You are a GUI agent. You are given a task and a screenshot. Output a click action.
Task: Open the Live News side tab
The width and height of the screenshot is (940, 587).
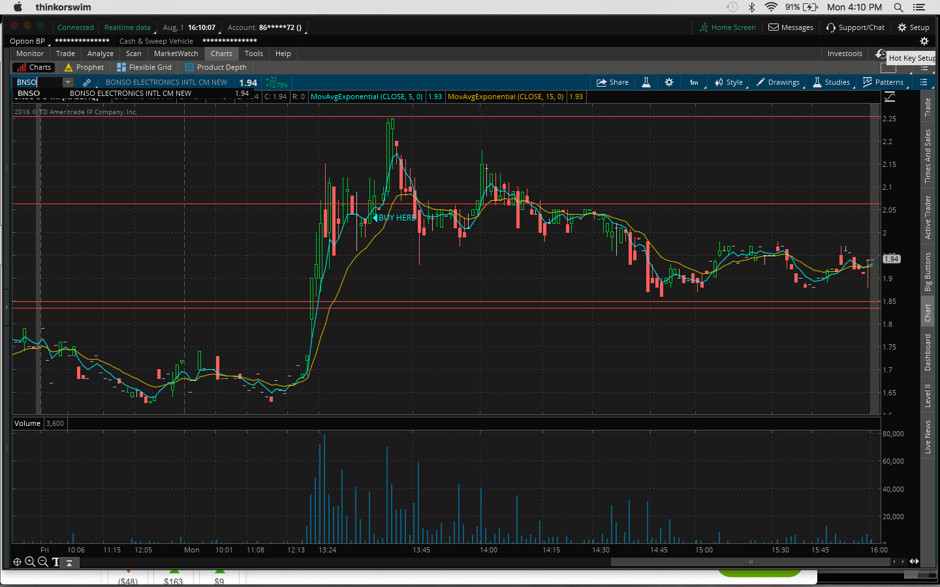point(928,436)
